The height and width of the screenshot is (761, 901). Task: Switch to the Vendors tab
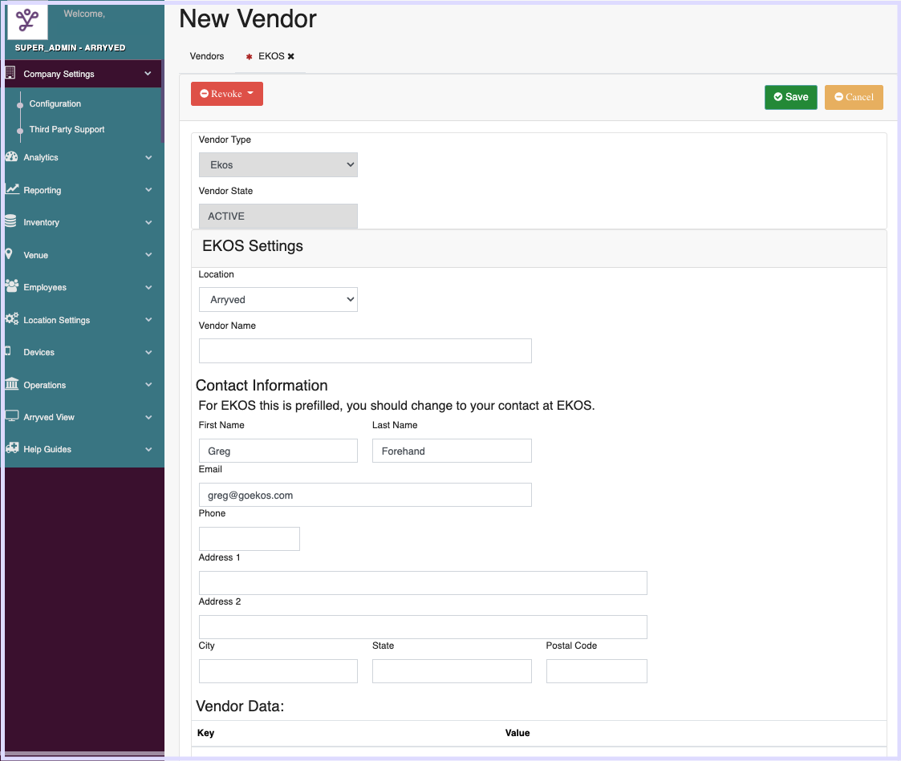[x=207, y=56]
